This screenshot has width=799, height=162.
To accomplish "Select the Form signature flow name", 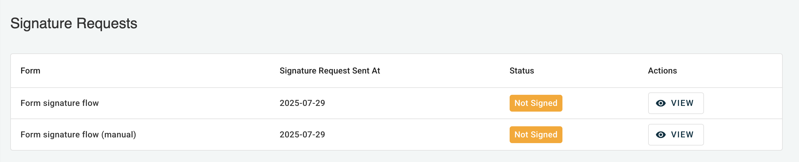I will coord(59,103).
